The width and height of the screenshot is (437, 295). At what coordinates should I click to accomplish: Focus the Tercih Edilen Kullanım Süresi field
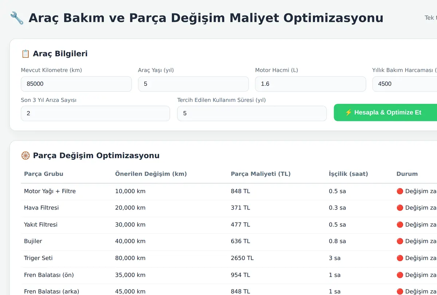tap(252, 113)
